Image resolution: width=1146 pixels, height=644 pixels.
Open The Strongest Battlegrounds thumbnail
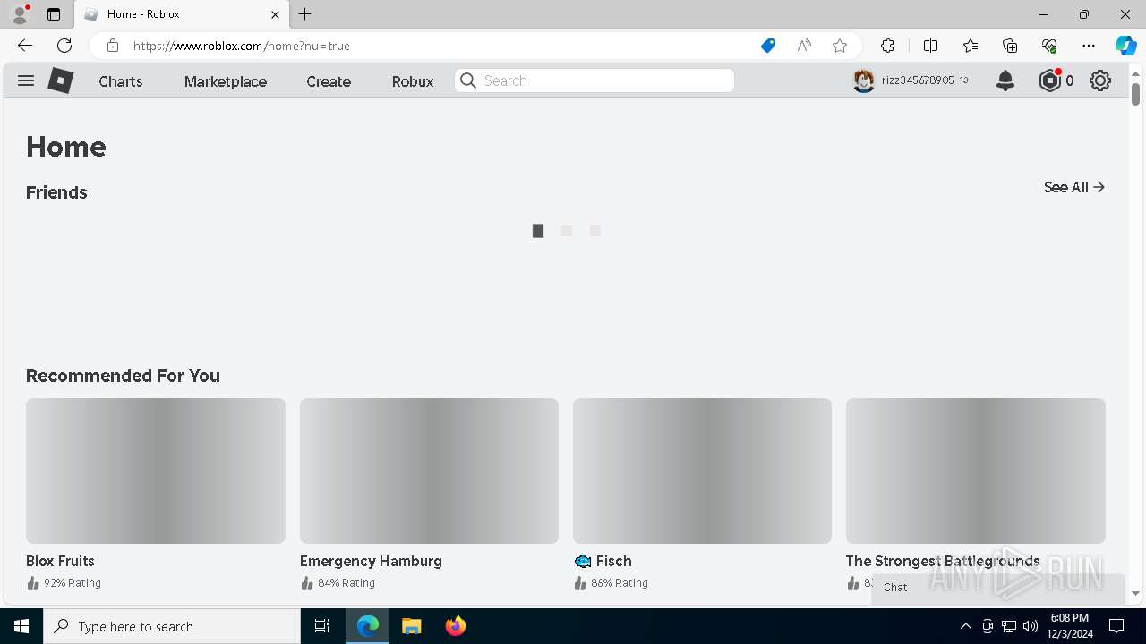[976, 470]
